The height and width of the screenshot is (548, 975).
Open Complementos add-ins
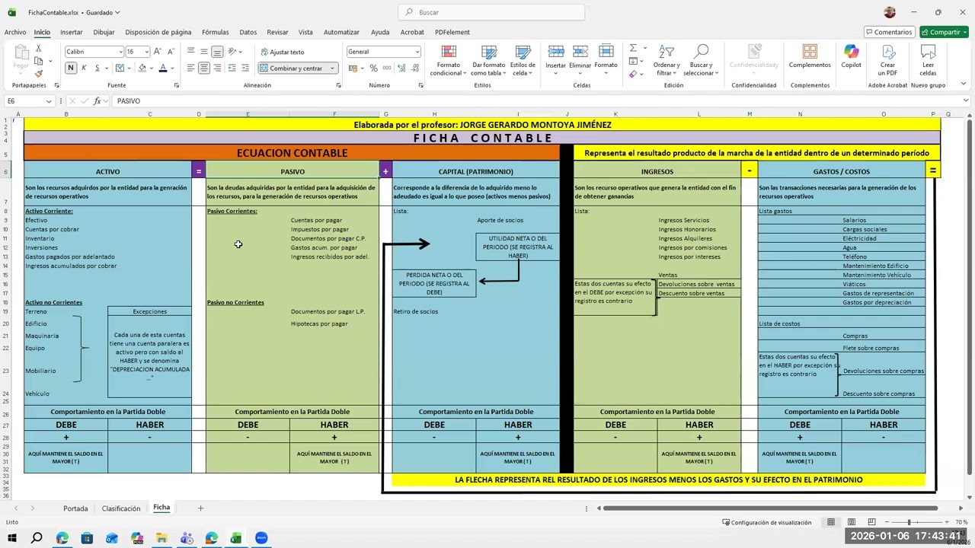point(810,58)
